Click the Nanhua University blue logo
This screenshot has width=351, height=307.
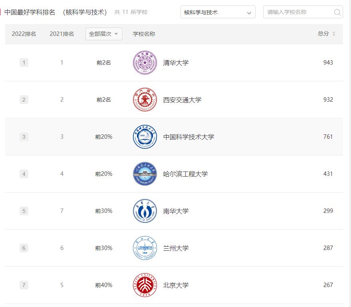coord(145,211)
